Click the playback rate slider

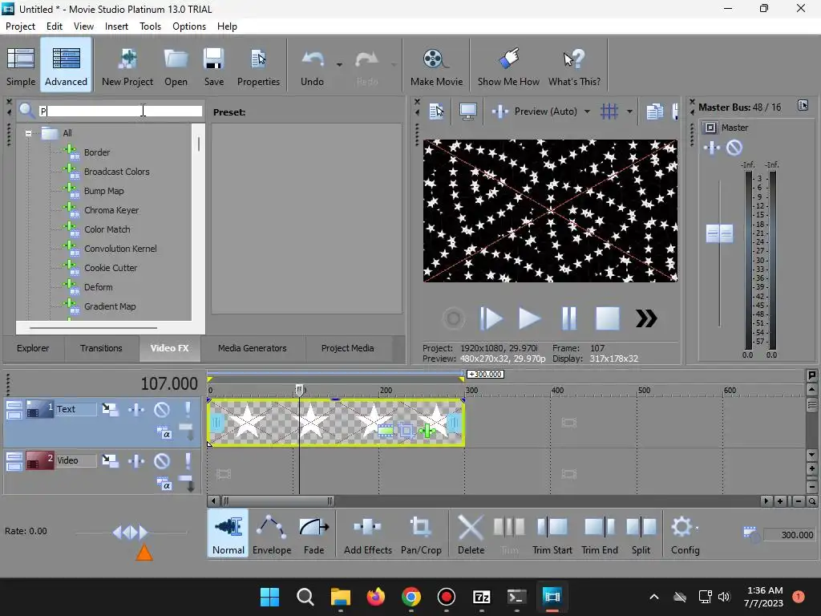point(131,533)
